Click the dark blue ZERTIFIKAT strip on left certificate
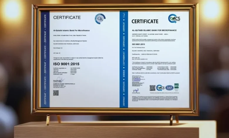229x138 pixels. pos(45,59)
